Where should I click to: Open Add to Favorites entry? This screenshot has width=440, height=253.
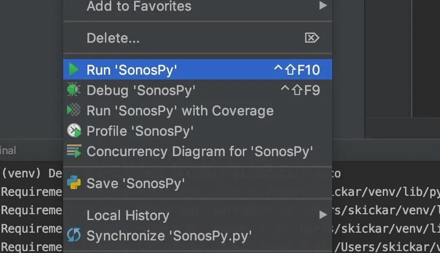(198, 6)
